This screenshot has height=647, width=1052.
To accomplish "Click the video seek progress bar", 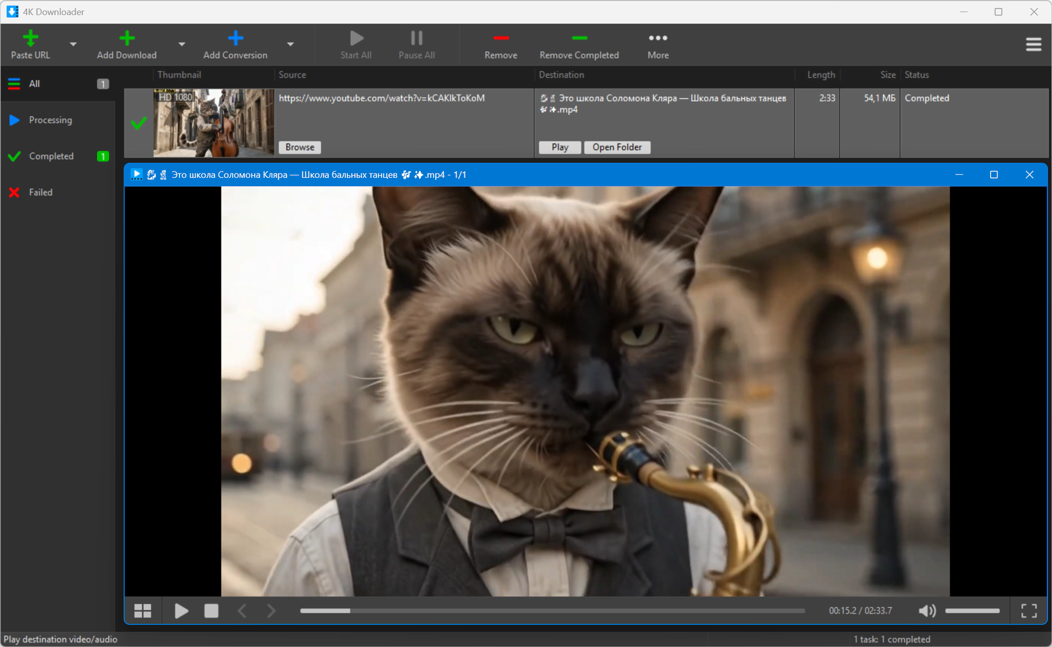I will pos(552,611).
